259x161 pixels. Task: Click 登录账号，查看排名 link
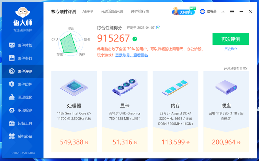(131, 55)
